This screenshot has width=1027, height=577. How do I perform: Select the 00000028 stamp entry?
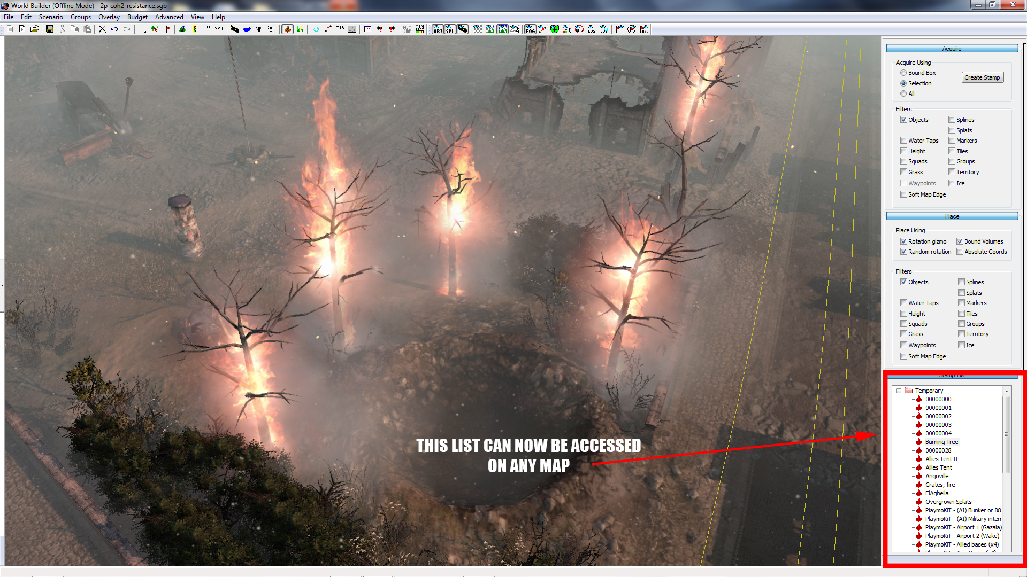click(x=938, y=450)
